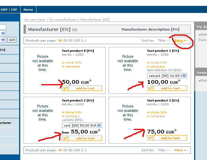Viewport: 207px width, 160px height.
Task: Add Test product 0 to Cart
Action: click(85, 88)
